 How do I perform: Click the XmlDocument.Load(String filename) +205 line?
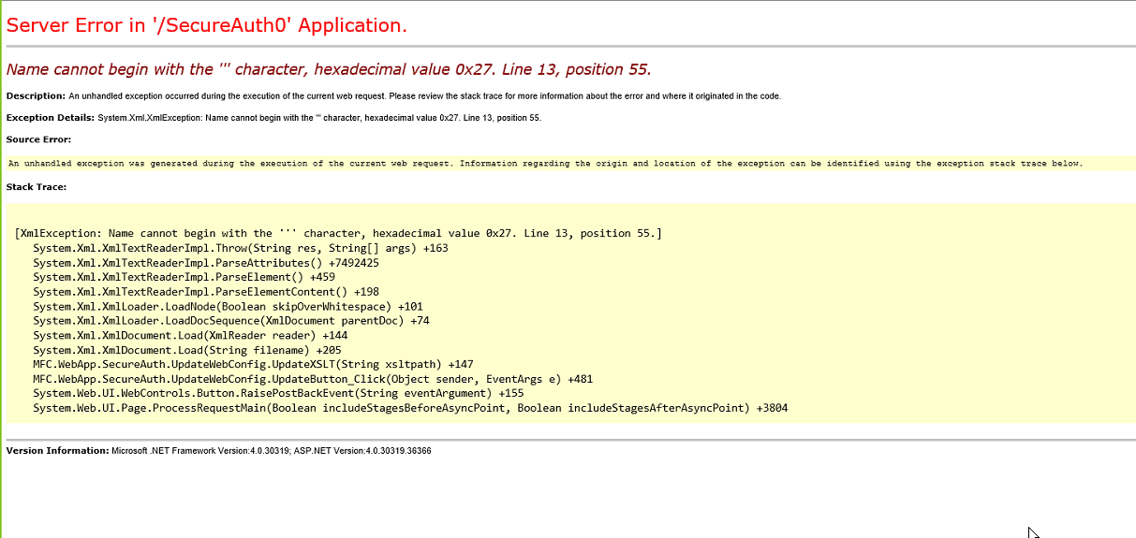click(x=187, y=350)
